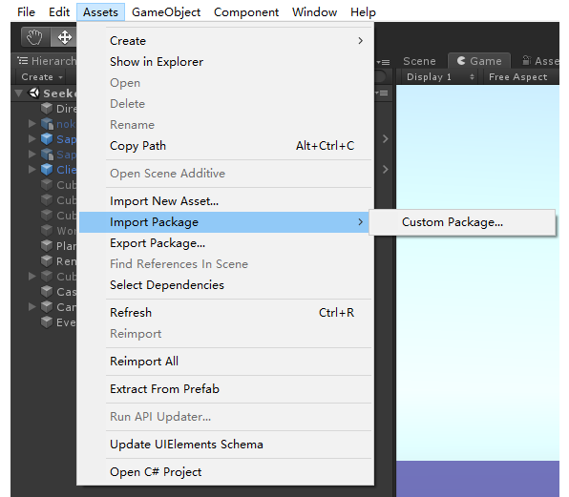The image size is (569, 497).
Task: Select the Move tool in toolbar
Action: [x=64, y=37]
